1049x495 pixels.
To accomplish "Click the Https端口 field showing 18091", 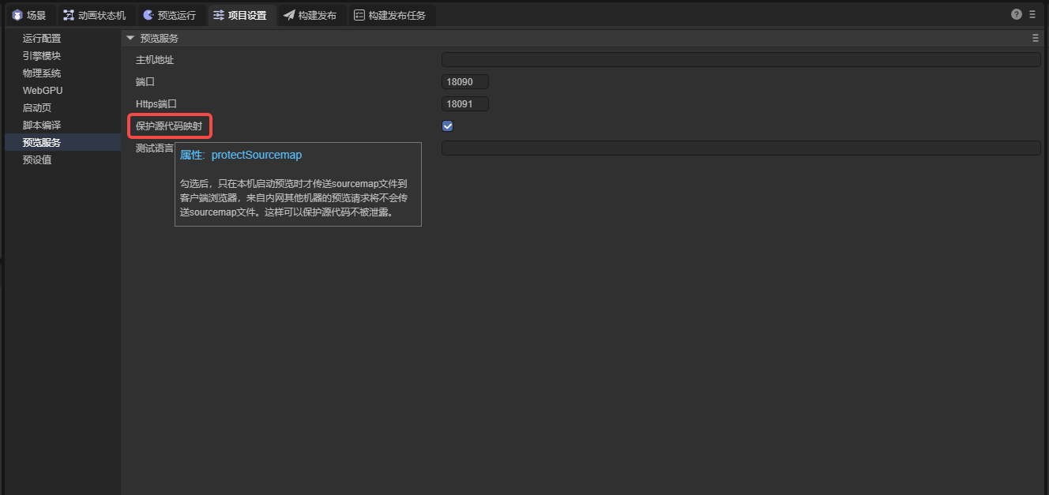I will [x=464, y=104].
